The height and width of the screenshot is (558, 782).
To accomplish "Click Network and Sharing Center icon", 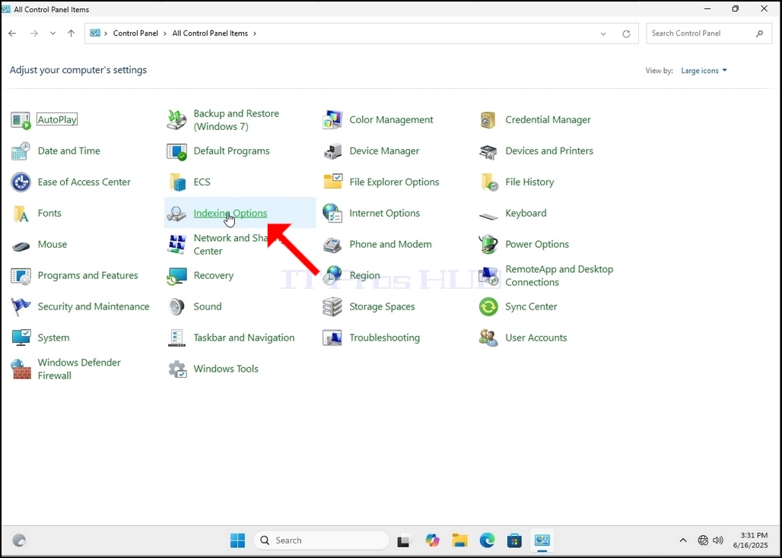I will (x=176, y=245).
